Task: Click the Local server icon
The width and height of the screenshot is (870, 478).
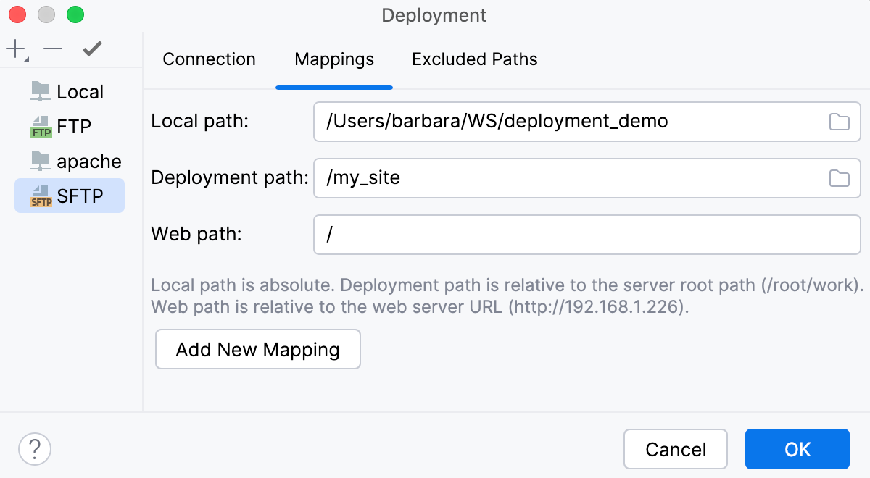Action: (x=41, y=91)
